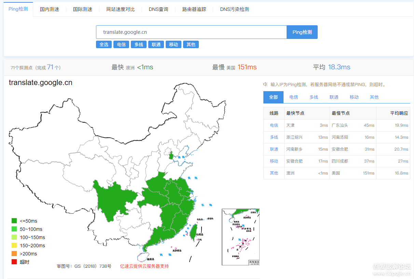Click 安徽合肥 in the 联通 row

(x=340, y=149)
